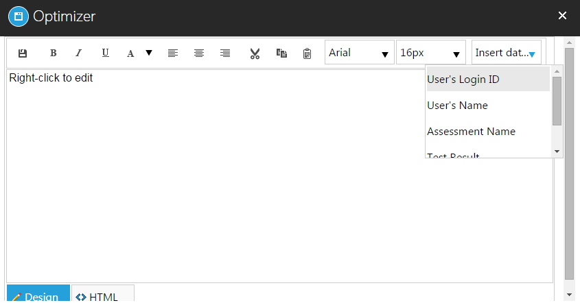The height and width of the screenshot is (303, 580).
Task: Open the Arial font family dropdown
Action: click(359, 53)
